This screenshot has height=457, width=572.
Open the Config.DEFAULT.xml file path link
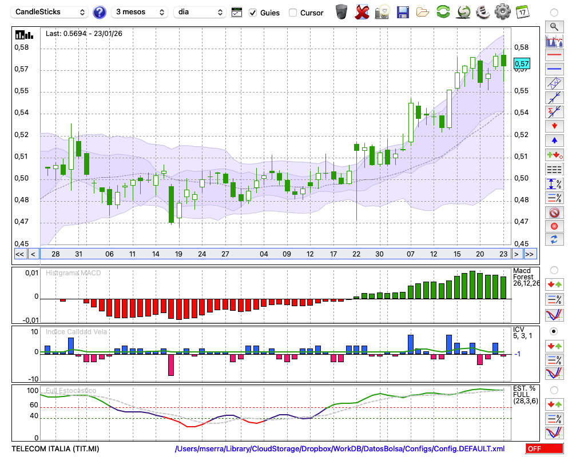pos(340,449)
